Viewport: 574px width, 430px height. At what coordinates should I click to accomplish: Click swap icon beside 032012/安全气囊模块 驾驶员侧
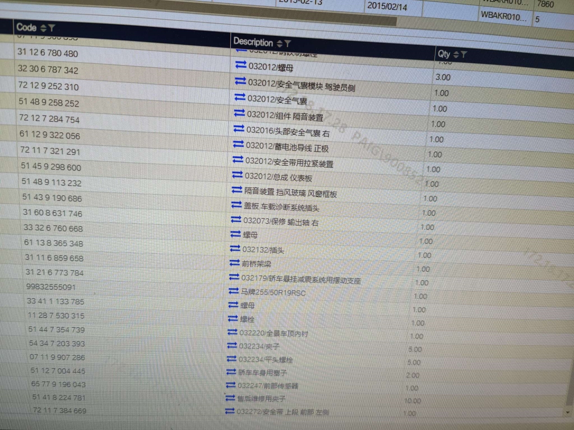[x=240, y=82]
